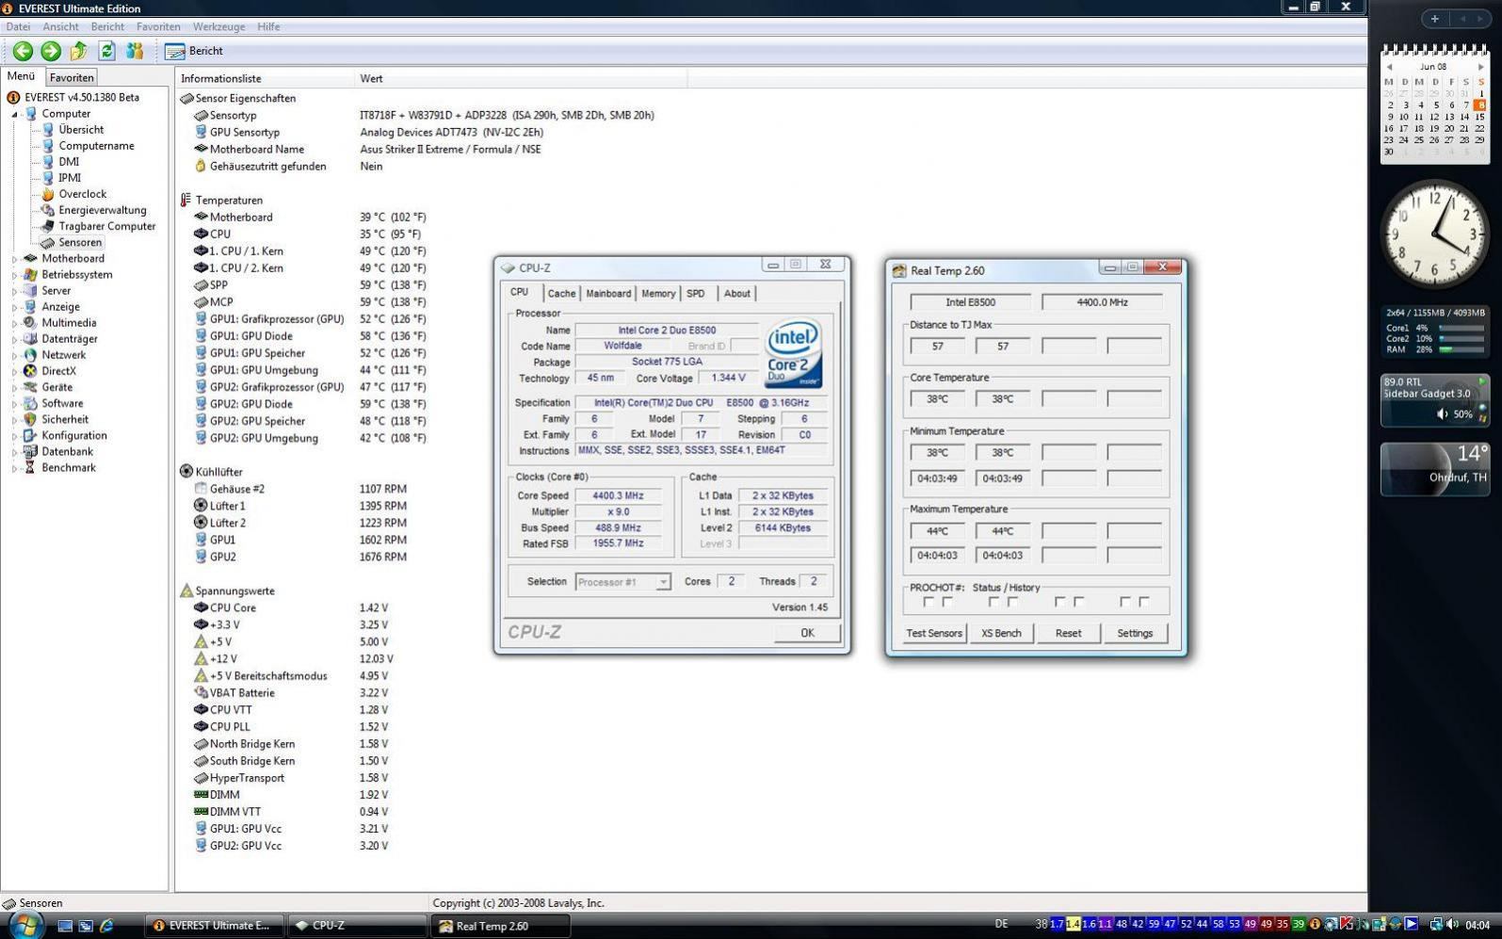Expand the Benchmark tree node

point(14,468)
